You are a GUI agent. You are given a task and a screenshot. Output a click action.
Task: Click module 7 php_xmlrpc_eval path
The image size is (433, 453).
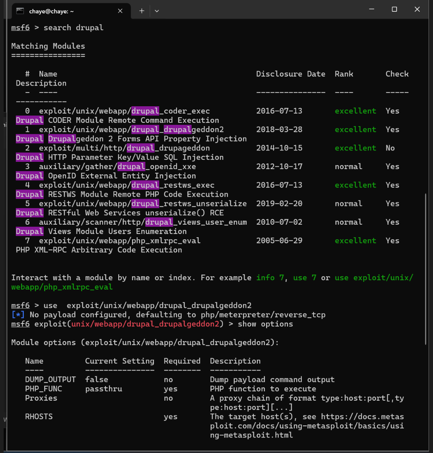[120, 240]
